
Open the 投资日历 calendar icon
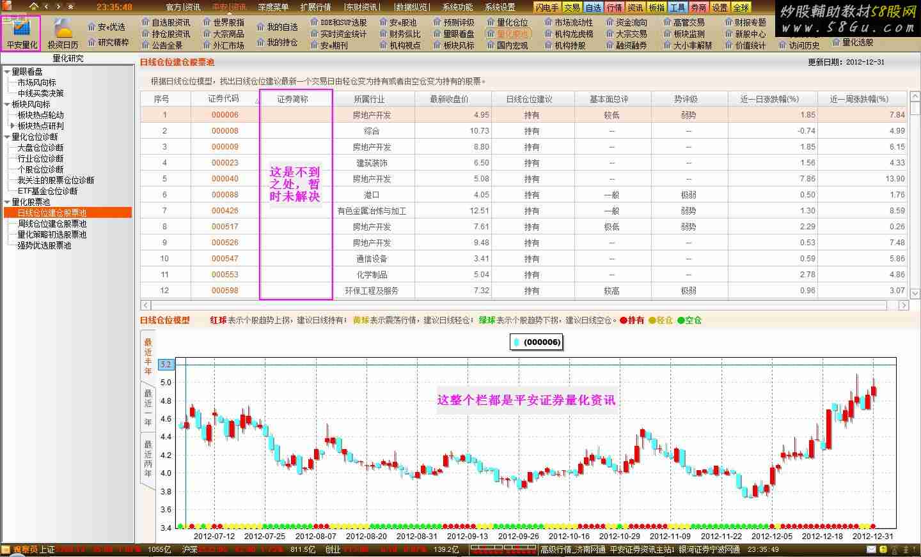tap(63, 33)
